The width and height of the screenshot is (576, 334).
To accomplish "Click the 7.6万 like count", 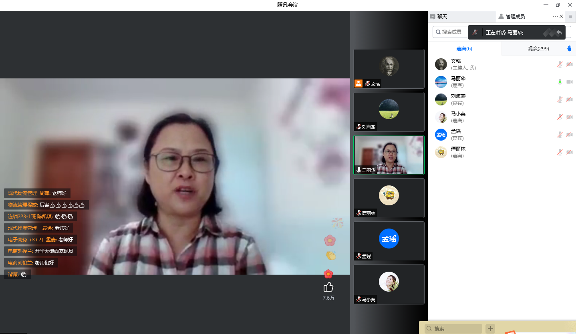I will (328, 298).
